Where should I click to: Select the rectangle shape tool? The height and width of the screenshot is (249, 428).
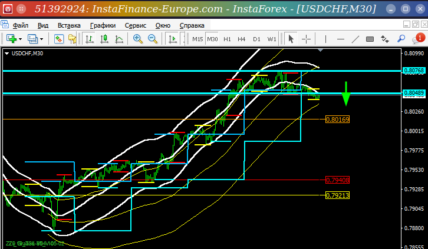[x=370, y=39]
